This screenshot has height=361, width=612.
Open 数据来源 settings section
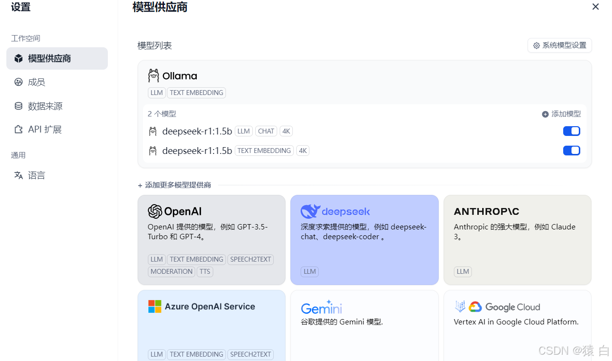click(57, 106)
